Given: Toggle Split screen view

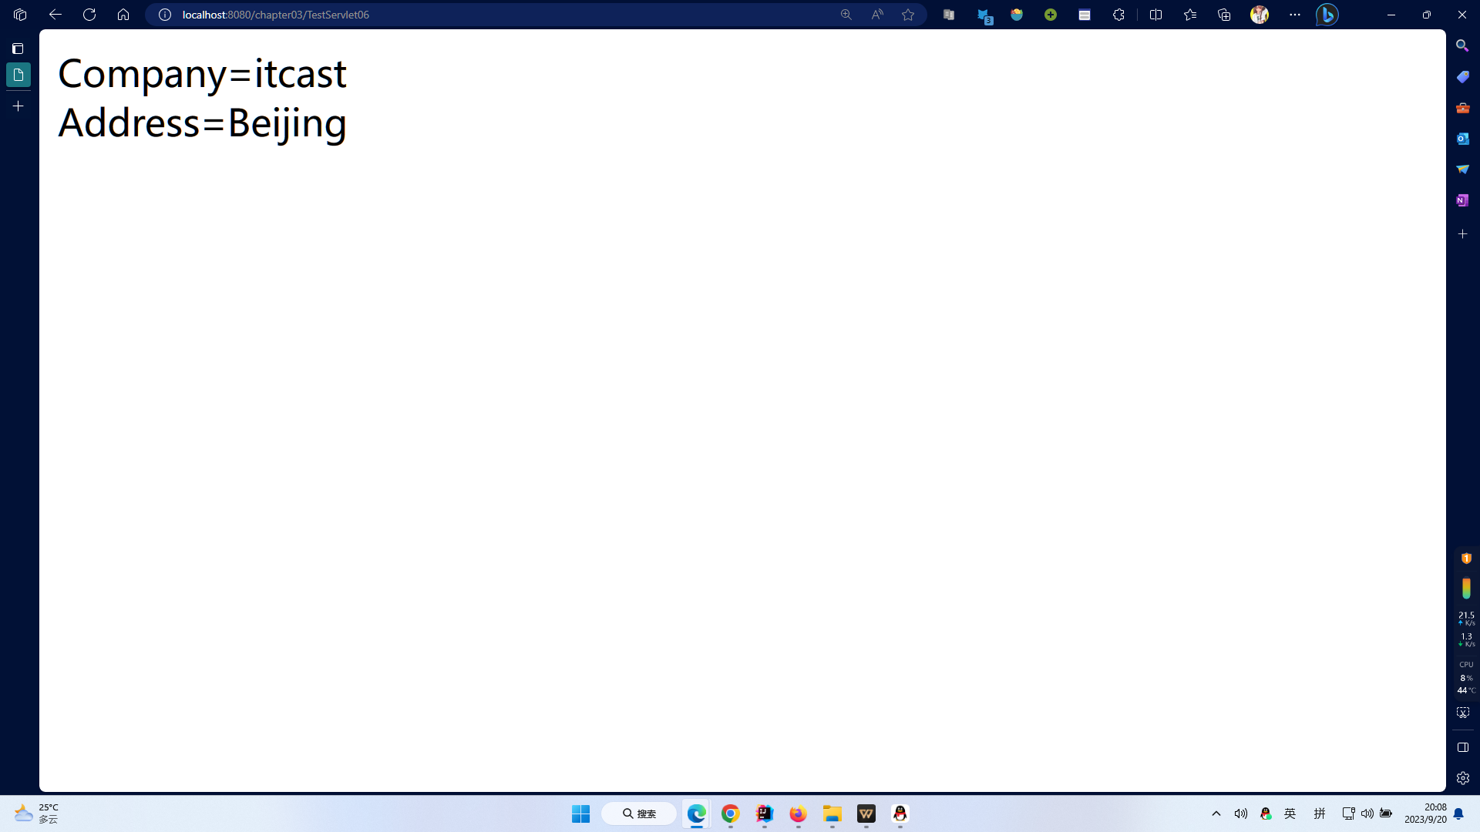Looking at the screenshot, I should coord(1155,15).
